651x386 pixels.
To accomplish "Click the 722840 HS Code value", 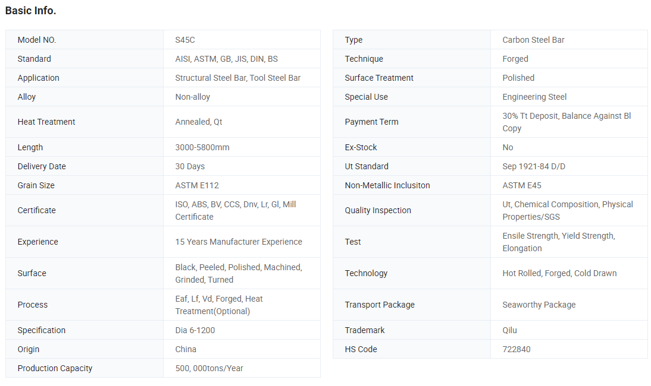I will point(516,350).
